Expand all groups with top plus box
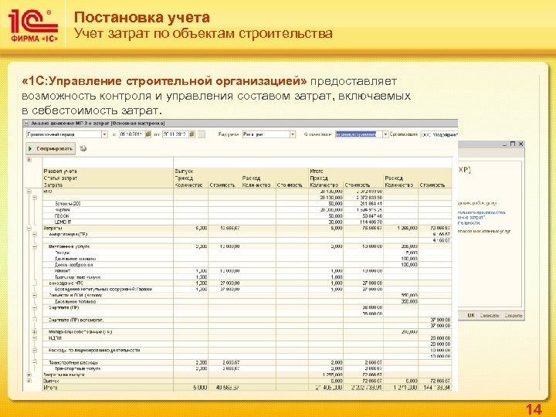This screenshot has width=556, height=417. pyautogui.click(x=29, y=160)
